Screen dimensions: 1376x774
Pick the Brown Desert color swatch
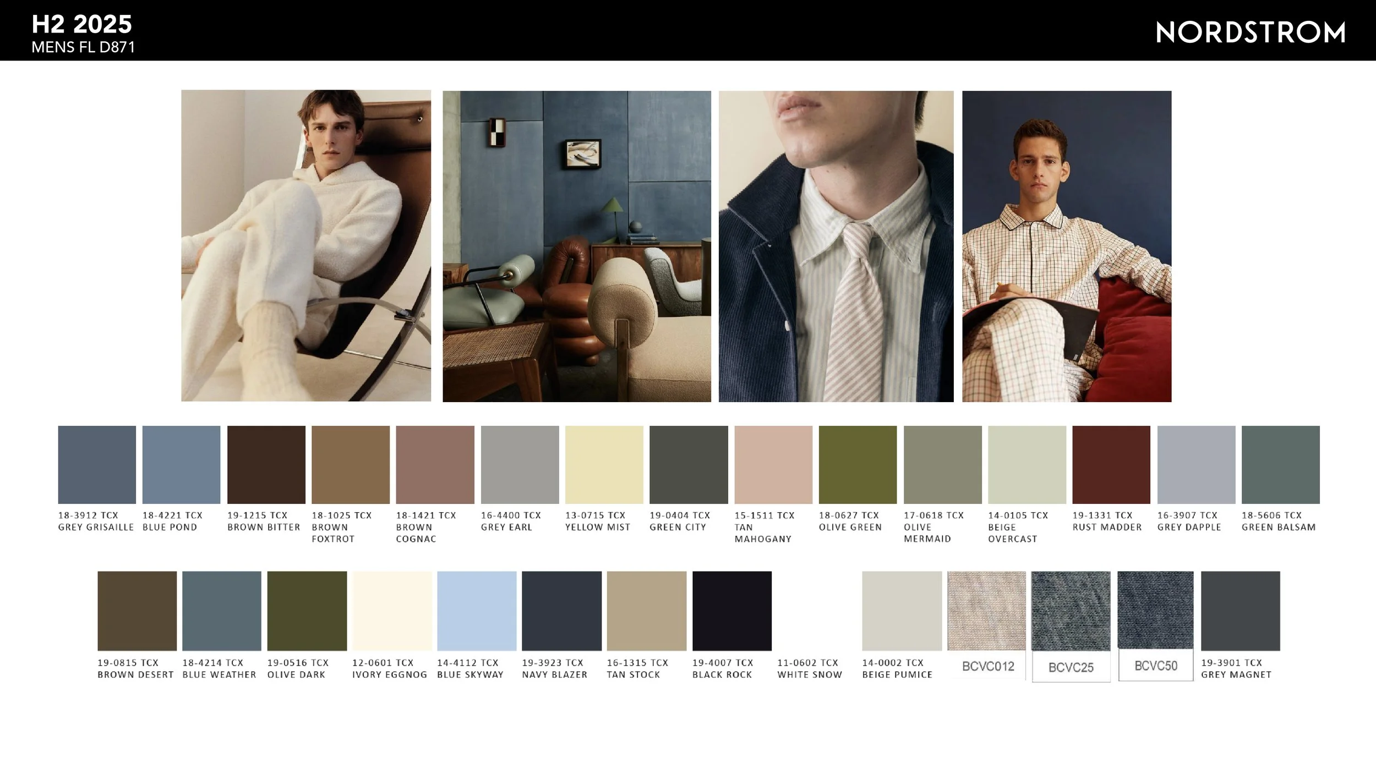click(137, 611)
